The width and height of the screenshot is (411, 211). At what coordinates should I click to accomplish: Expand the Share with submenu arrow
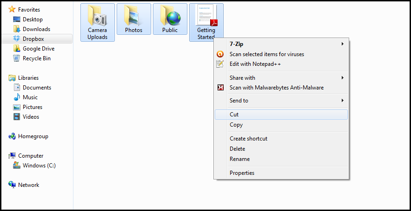coord(342,77)
